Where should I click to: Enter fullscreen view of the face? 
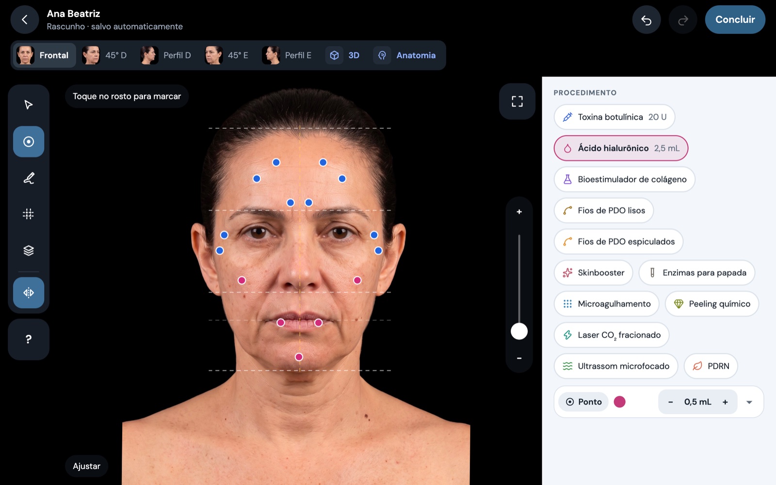point(517,101)
